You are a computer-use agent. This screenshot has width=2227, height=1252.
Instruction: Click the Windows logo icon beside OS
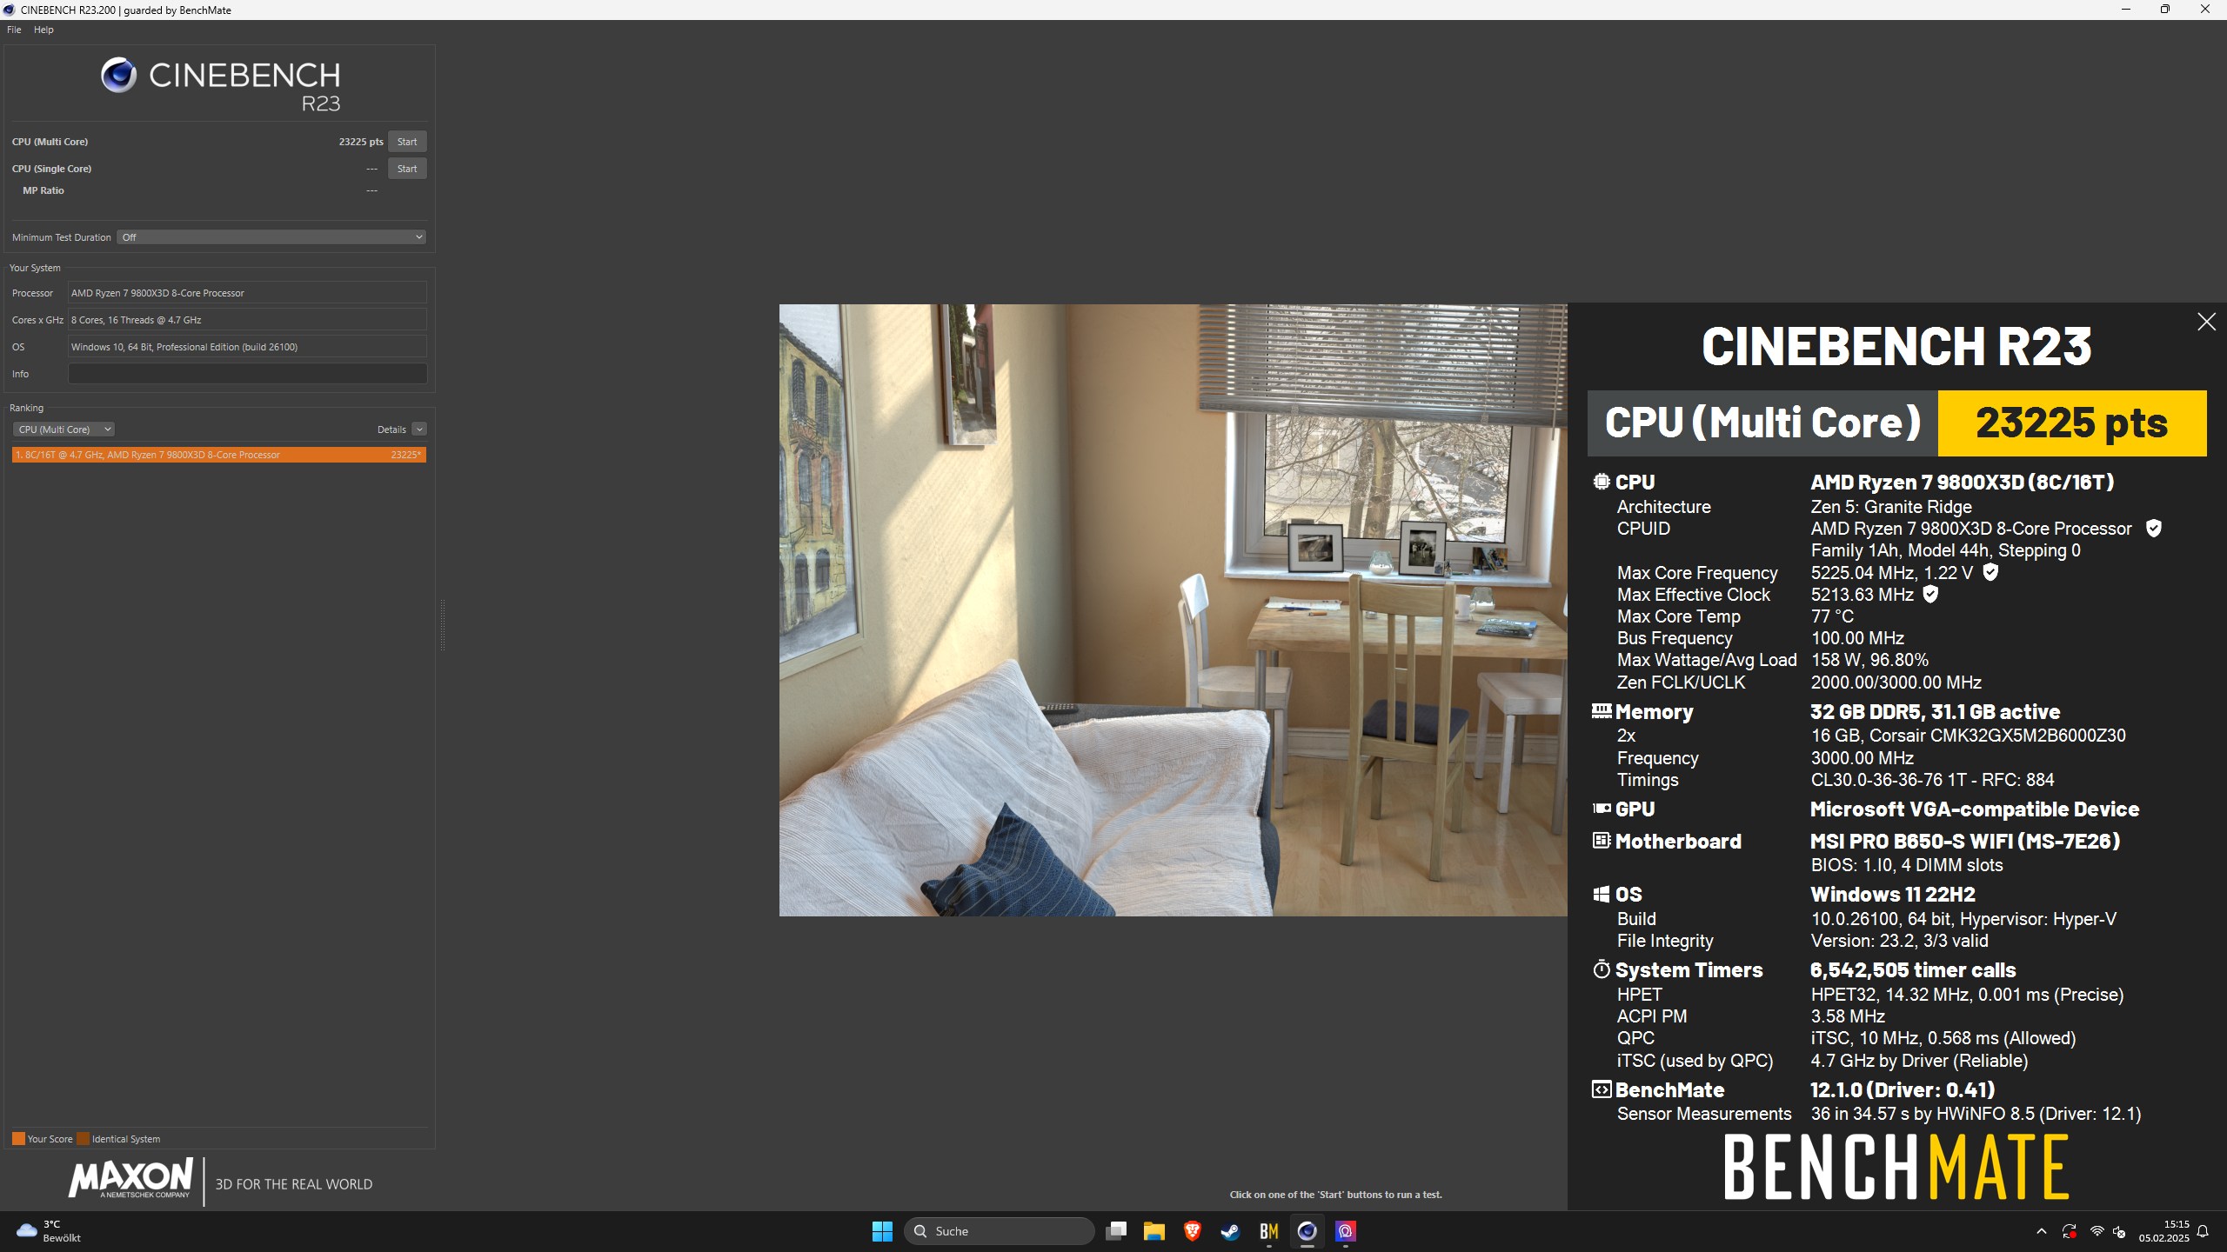coord(1602,895)
